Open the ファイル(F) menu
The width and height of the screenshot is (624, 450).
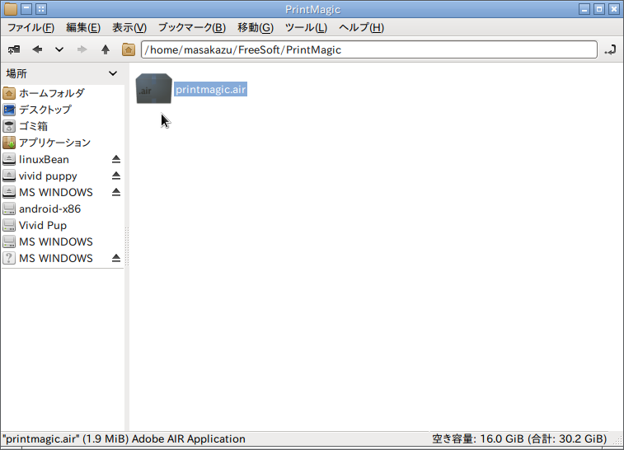(30, 27)
